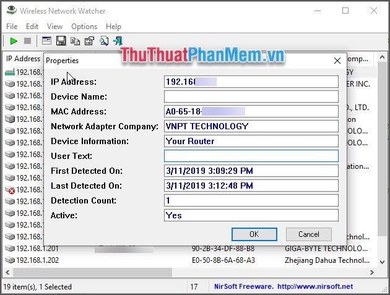The width and height of the screenshot is (390, 295).
Task: Click the empty Device Name field
Action: click(x=251, y=96)
